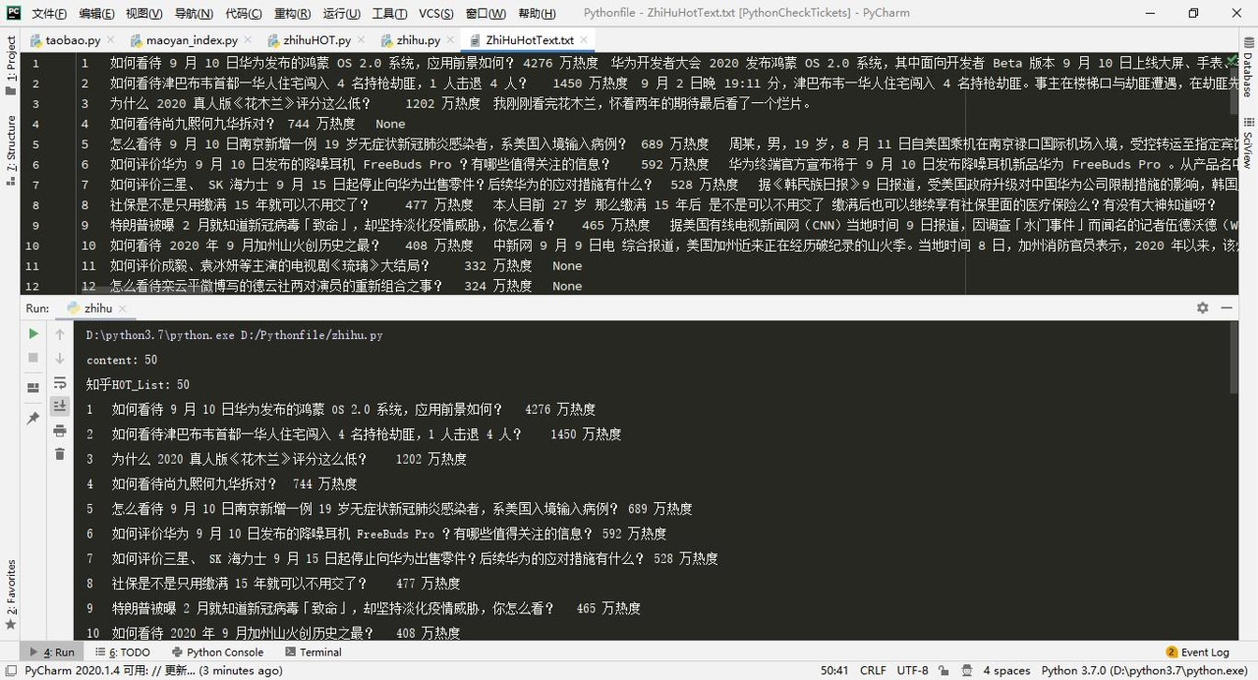
Task: Select the ZhiHuHotText.txt tab
Action: point(529,40)
